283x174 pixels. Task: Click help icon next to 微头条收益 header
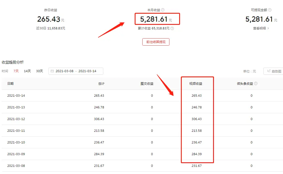pos(256,84)
